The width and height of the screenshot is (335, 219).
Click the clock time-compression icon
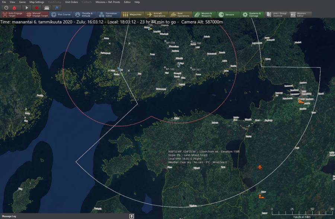(6, 7)
